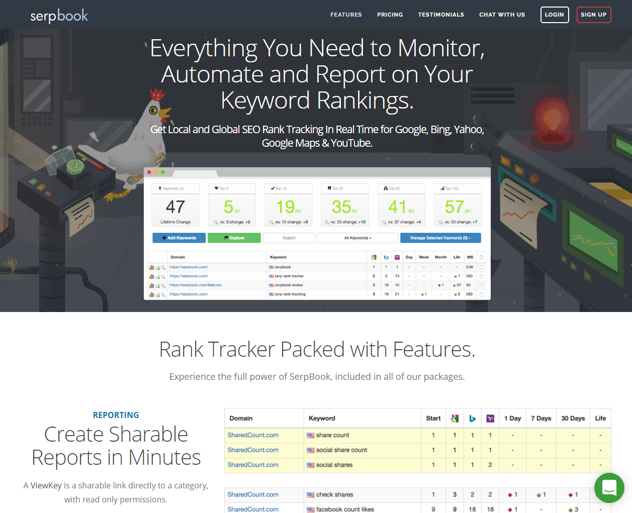This screenshot has height=513, width=632.
Task: Click the Add Keywords button in dashboard preview
Action: click(179, 238)
